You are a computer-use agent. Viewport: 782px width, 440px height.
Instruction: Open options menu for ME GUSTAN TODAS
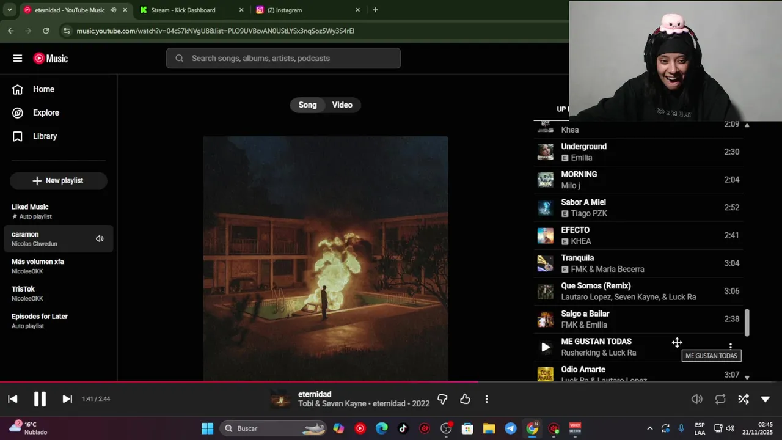(730, 346)
